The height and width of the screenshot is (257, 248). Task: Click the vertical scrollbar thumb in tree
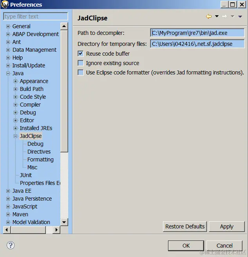click(64, 91)
